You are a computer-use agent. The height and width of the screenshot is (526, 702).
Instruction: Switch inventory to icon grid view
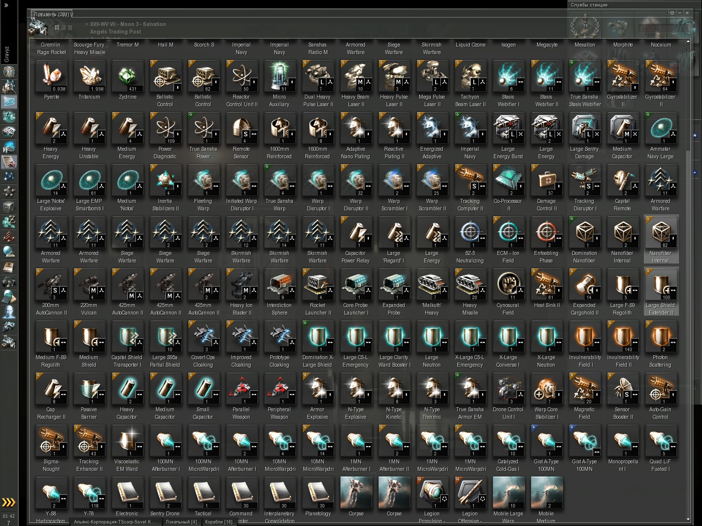click(x=57, y=28)
